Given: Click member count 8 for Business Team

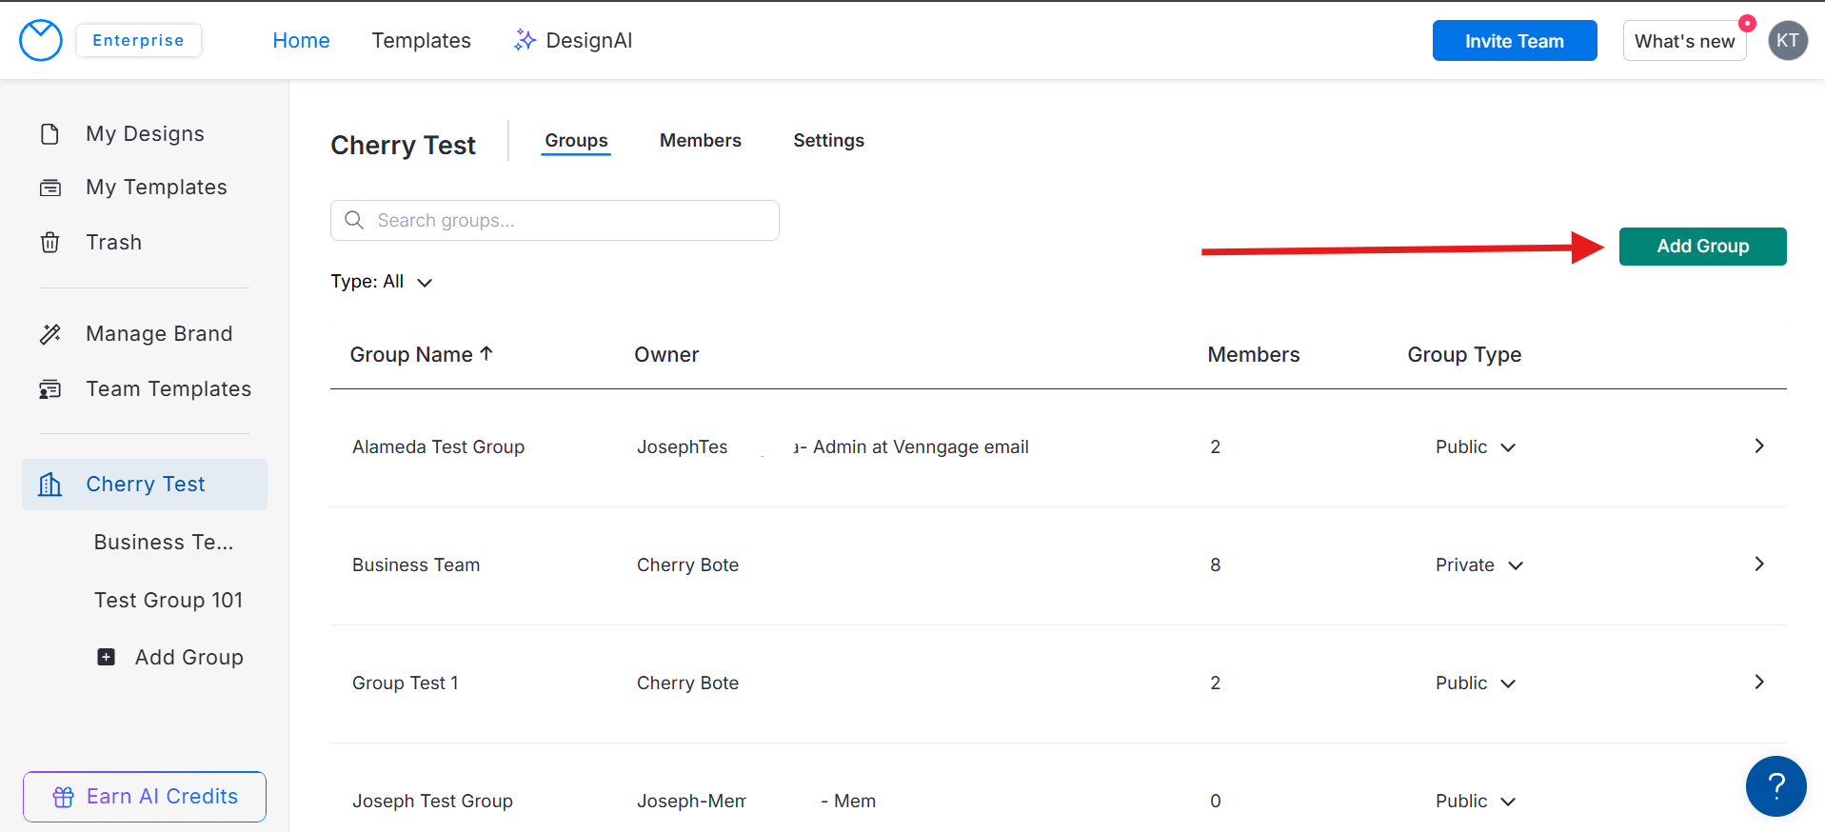Looking at the screenshot, I should click(1216, 565).
